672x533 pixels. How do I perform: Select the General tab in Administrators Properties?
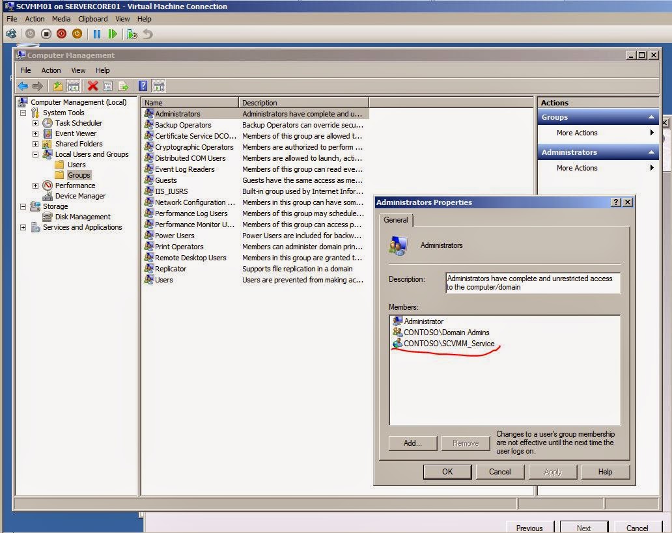tap(395, 220)
